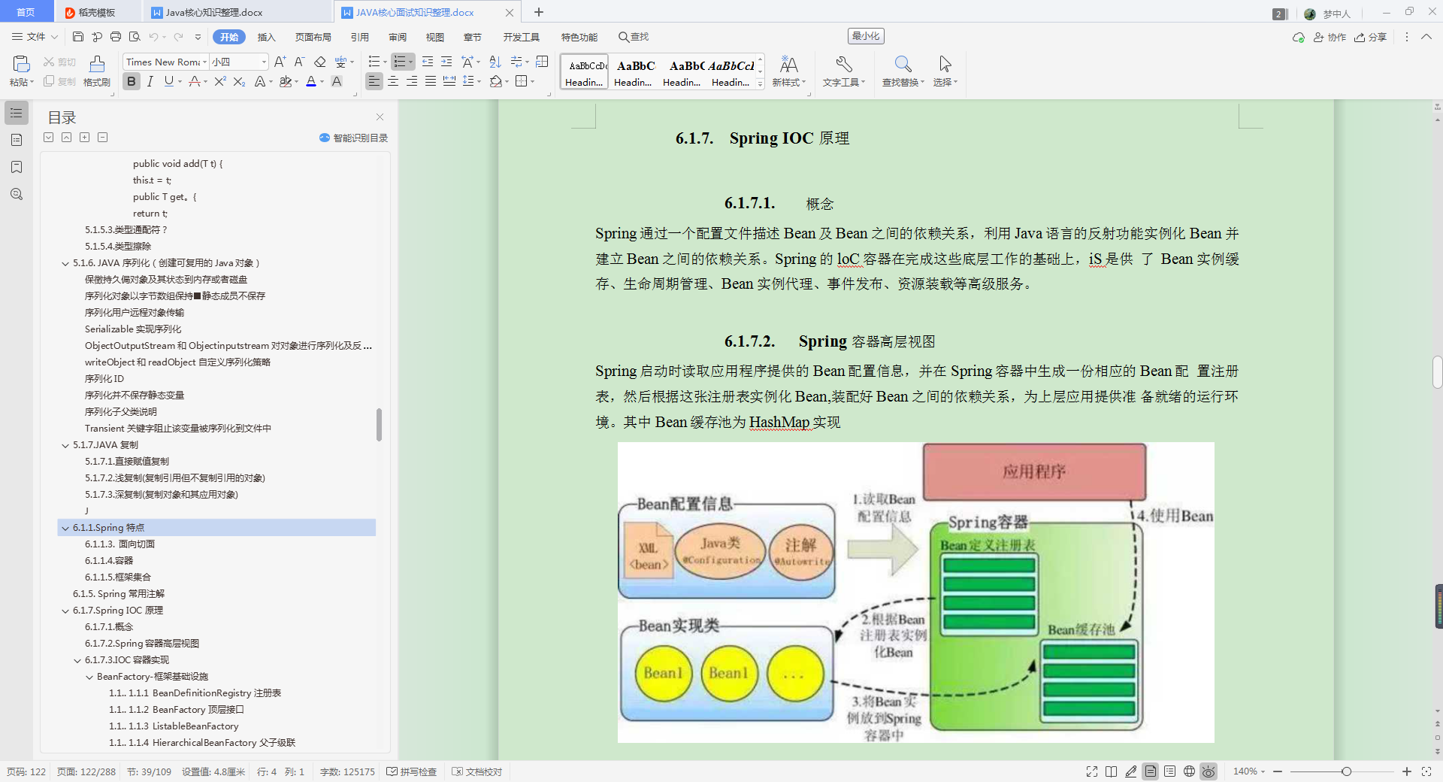1443x782 pixels.
Task: Switch to full-screen display from status bar
Action: click(x=1092, y=771)
